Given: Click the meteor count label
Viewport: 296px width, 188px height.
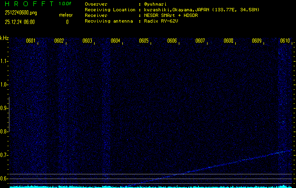Looking at the screenshot, I should coord(65,15).
